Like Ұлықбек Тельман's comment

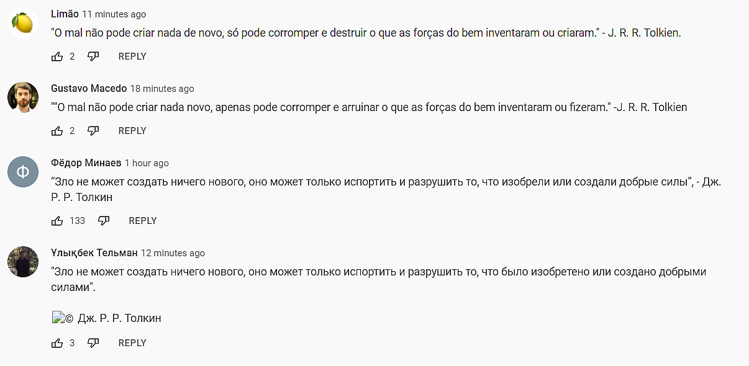tap(57, 343)
